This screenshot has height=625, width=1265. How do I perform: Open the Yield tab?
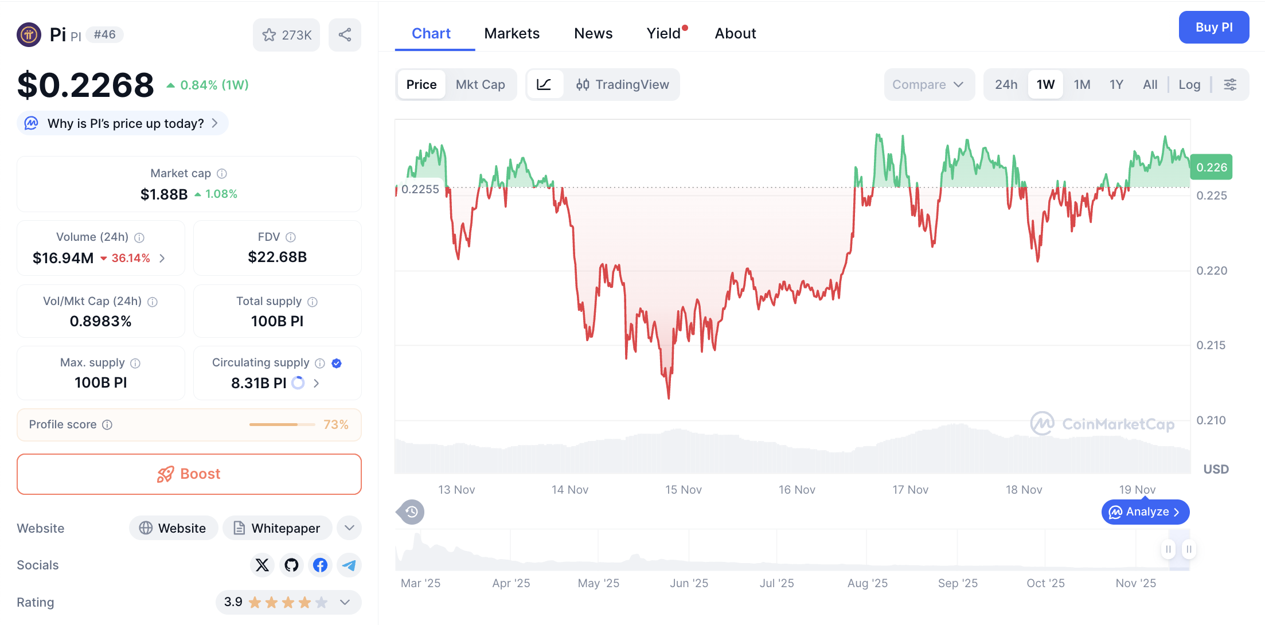point(664,33)
